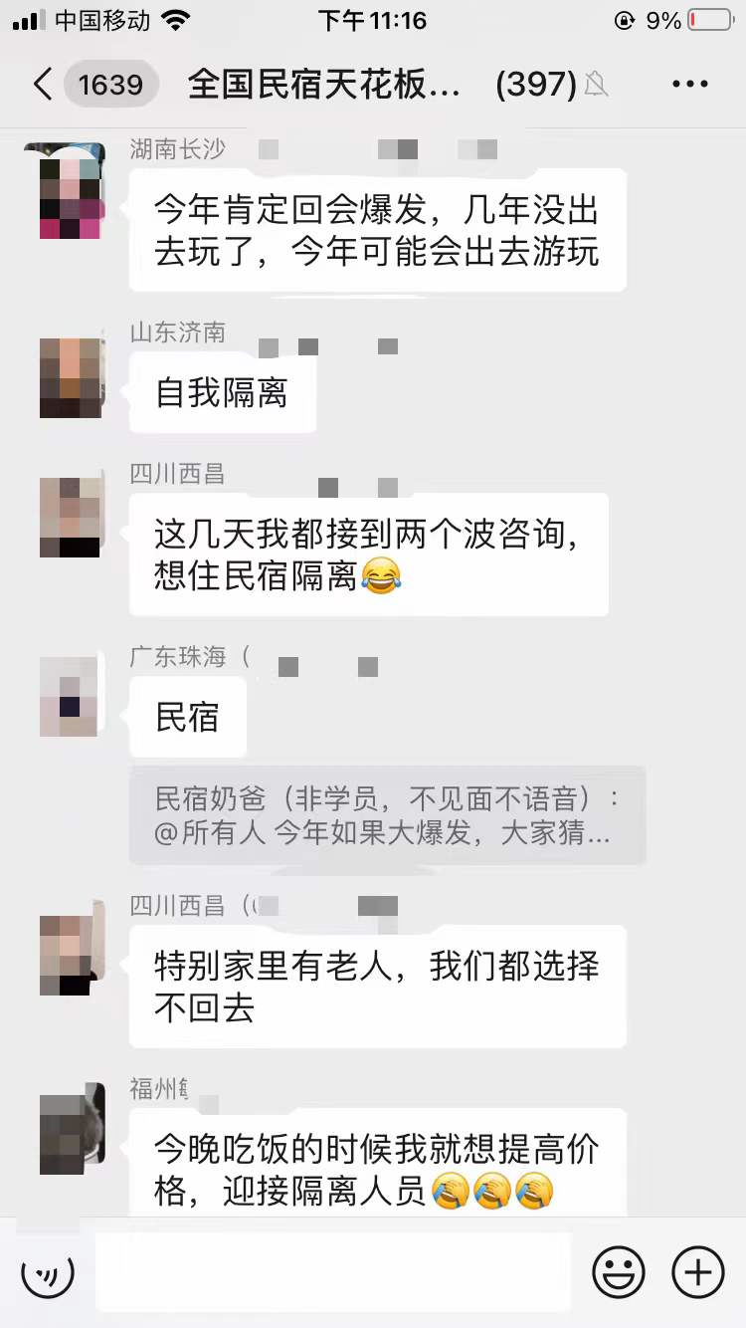
Task: Tap the battery indicator in the status bar
Action: 710,21
